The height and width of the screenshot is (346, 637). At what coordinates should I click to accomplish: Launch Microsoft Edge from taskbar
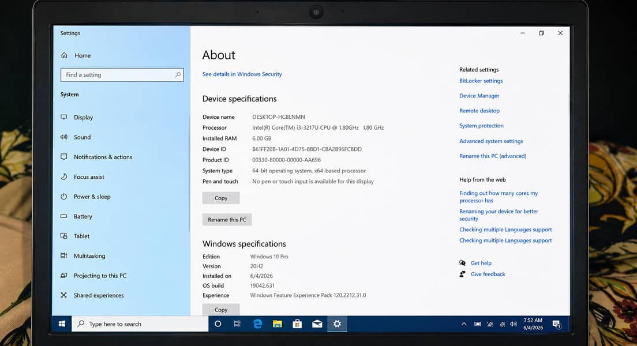point(257,324)
